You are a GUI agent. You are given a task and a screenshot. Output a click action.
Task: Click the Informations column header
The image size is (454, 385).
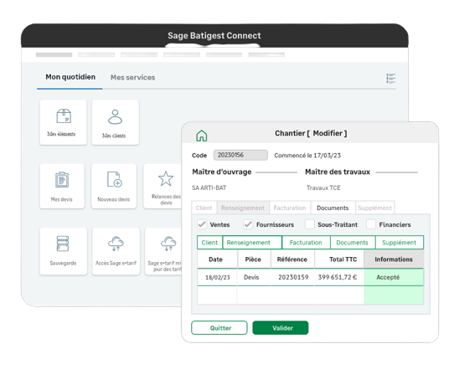pyautogui.click(x=394, y=259)
